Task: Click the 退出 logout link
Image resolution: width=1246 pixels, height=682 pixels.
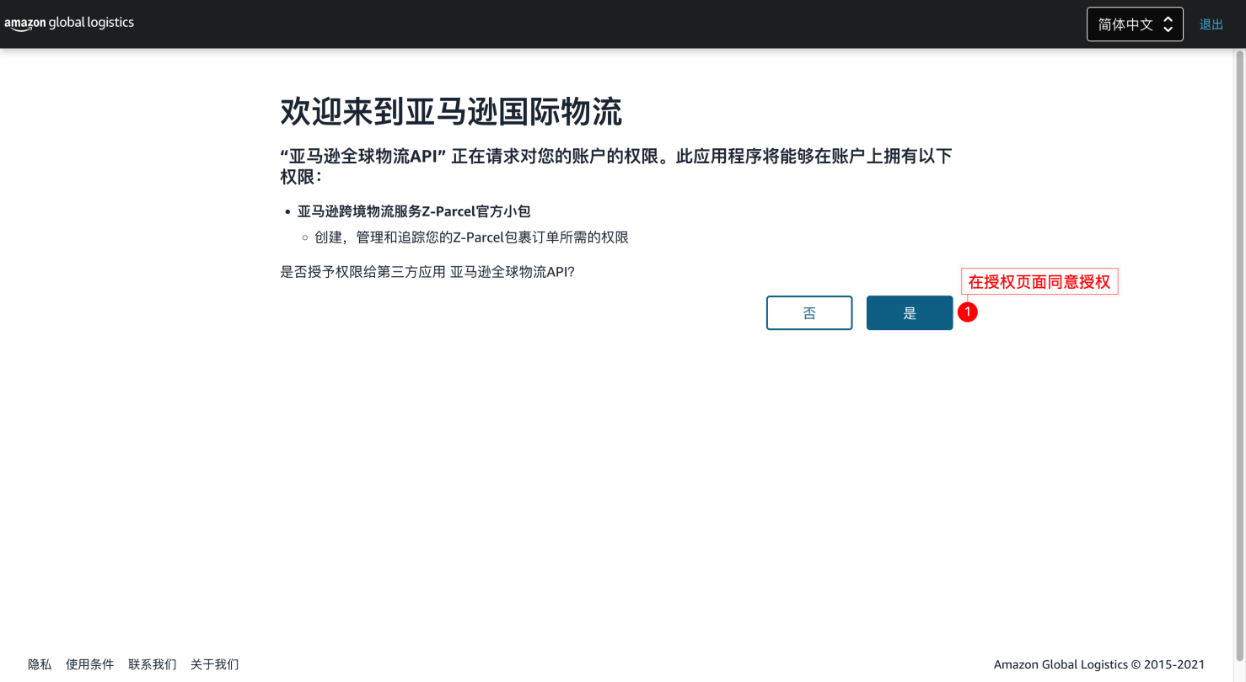Action: point(1211,24)
